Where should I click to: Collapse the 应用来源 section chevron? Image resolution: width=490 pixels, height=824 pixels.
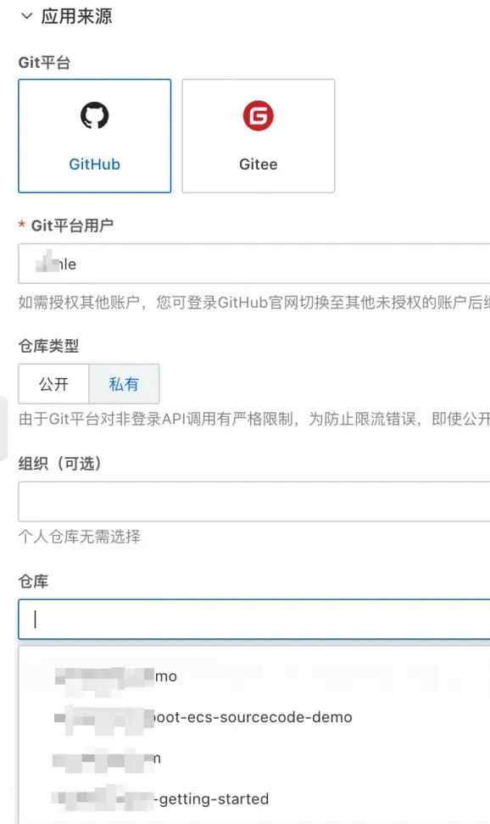[26, 16]
